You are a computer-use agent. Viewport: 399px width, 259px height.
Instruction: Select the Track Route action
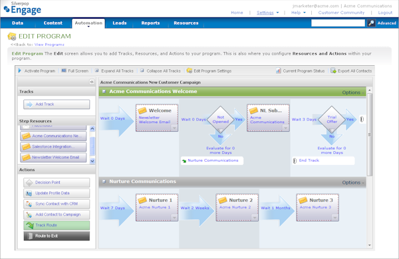pos(57,225)
